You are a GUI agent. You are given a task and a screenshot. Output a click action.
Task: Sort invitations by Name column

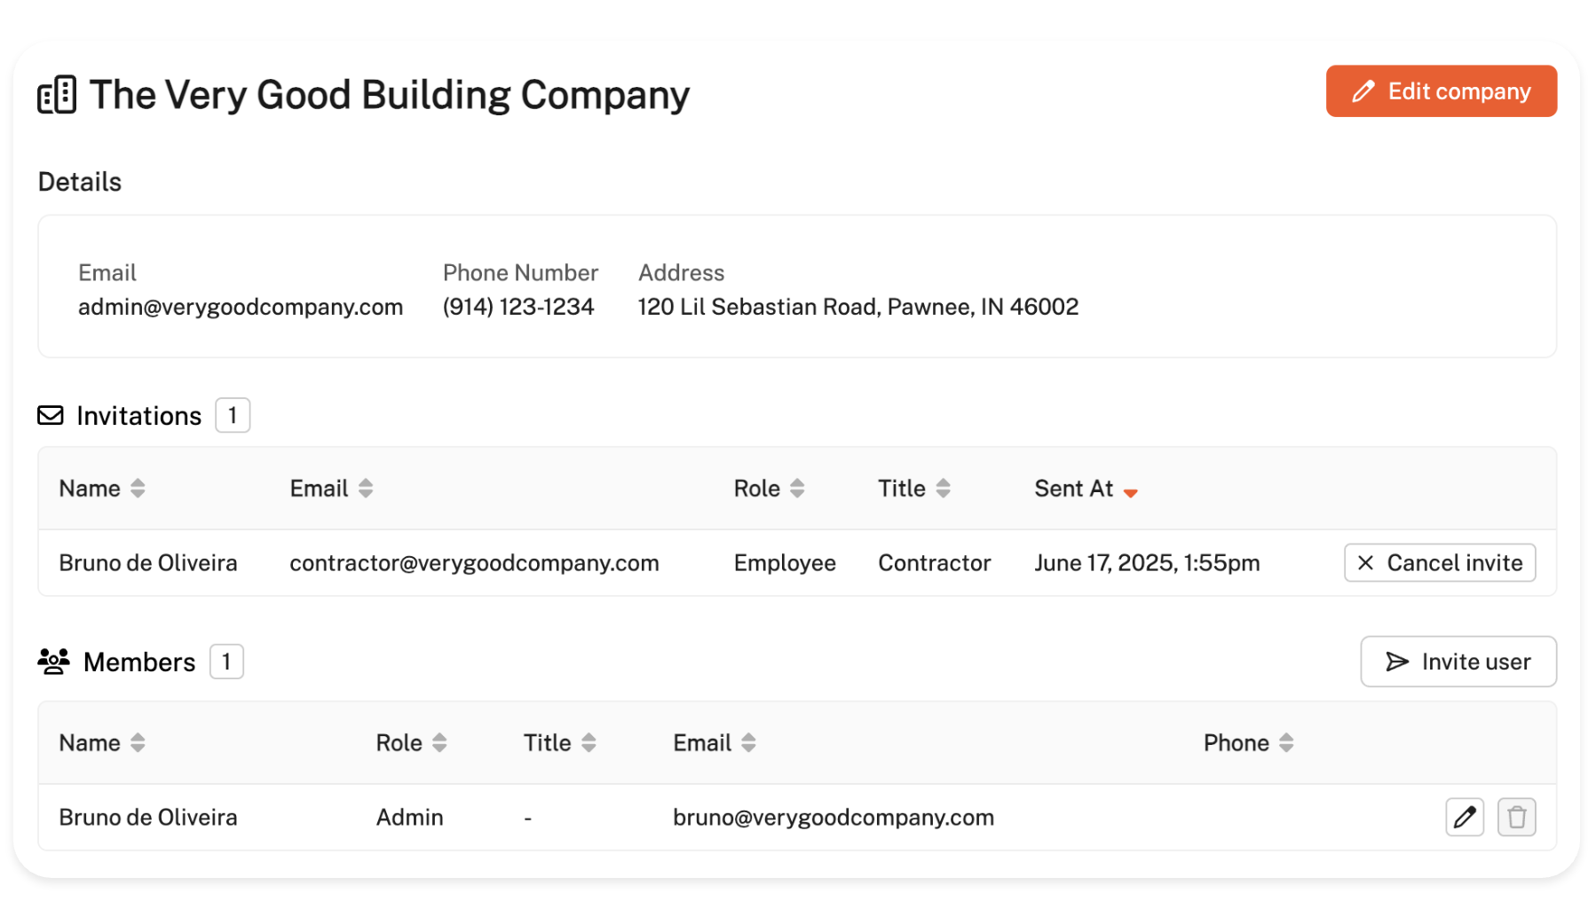pos(138,489)
